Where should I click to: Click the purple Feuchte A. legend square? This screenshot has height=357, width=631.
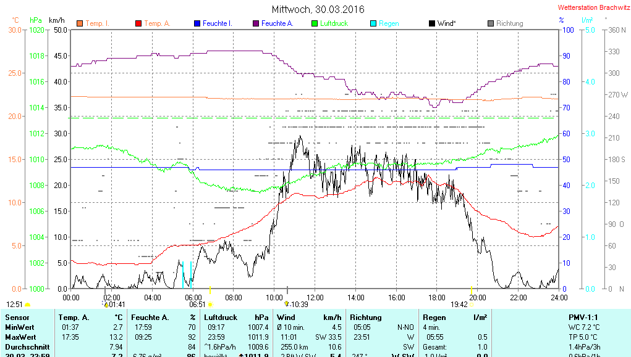point(256,23)
